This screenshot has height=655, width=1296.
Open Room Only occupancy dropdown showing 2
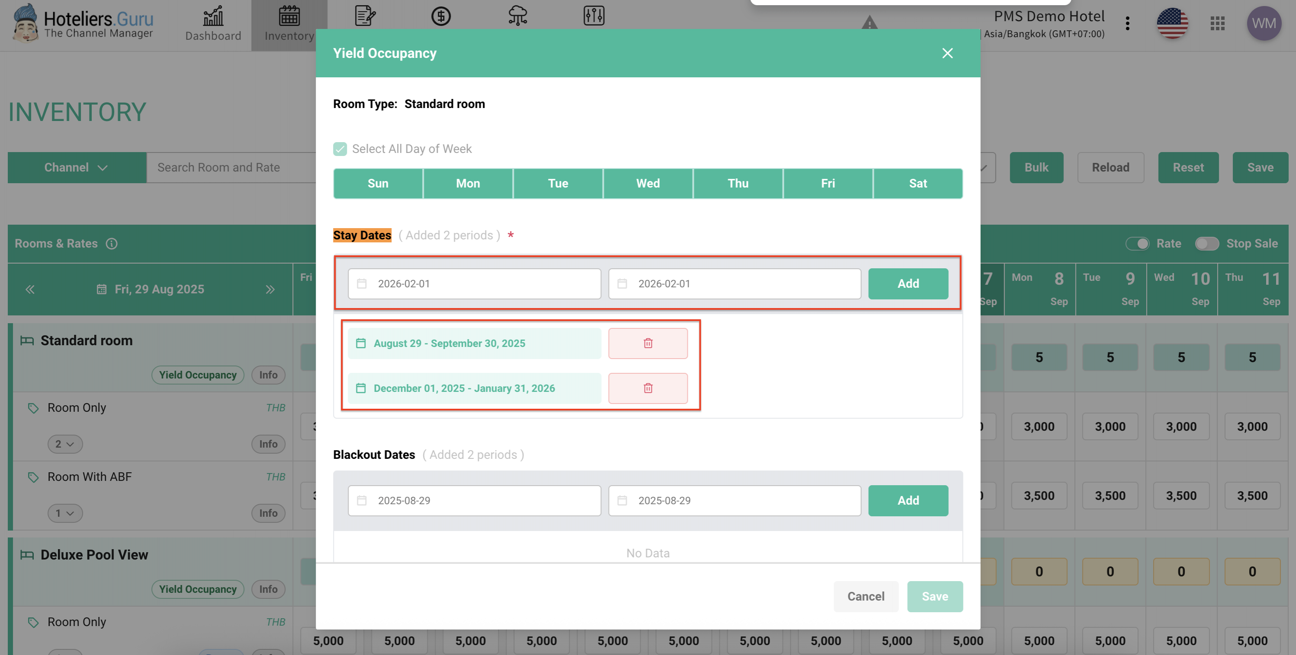(x=65, y=444)
